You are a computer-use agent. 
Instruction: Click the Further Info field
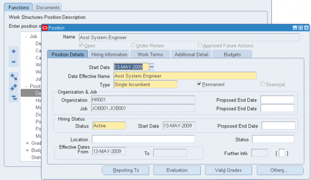(x=260, y=153)
